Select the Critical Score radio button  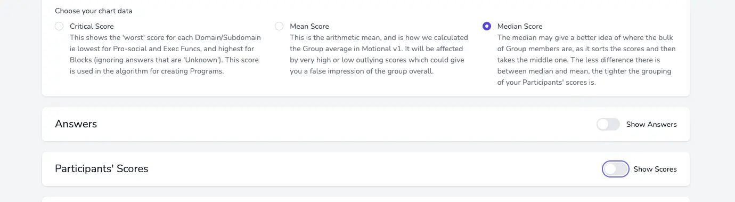(x=59, y=26)
